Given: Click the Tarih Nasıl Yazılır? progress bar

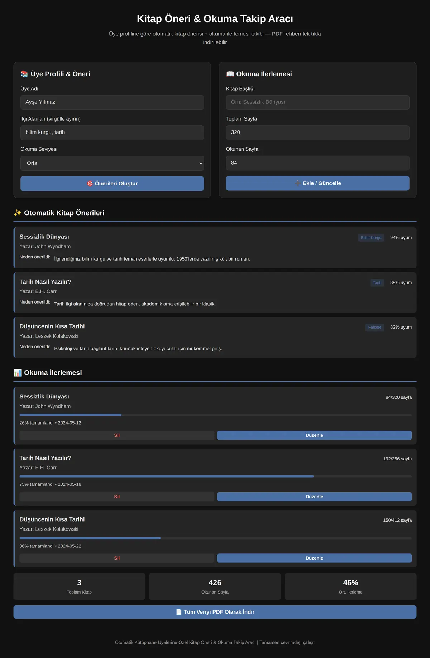Looking at the screenshot, I should [215, 476].
